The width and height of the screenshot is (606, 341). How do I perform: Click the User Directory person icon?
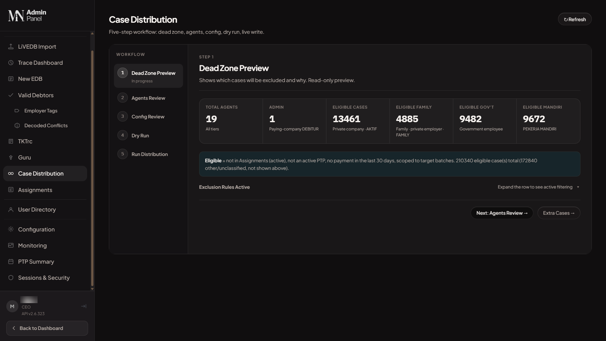[11, 209]
